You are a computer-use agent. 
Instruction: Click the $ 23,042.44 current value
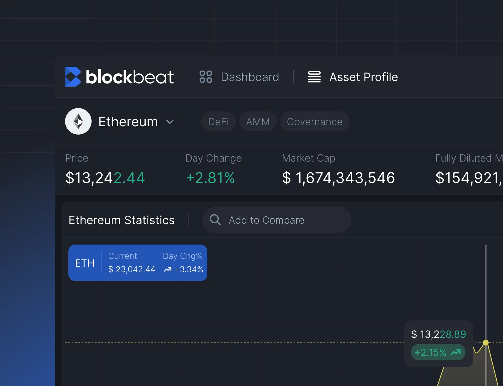132,269
